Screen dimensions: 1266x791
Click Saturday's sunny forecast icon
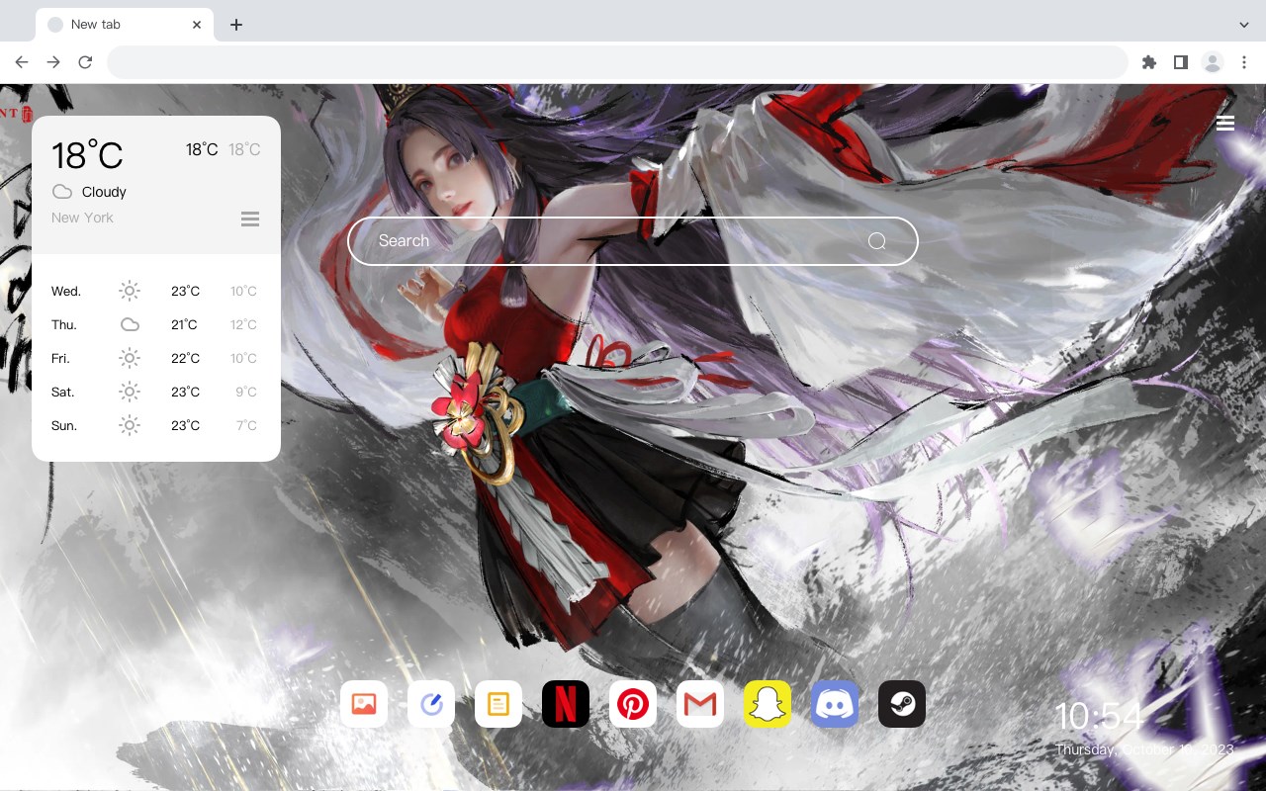130,392
